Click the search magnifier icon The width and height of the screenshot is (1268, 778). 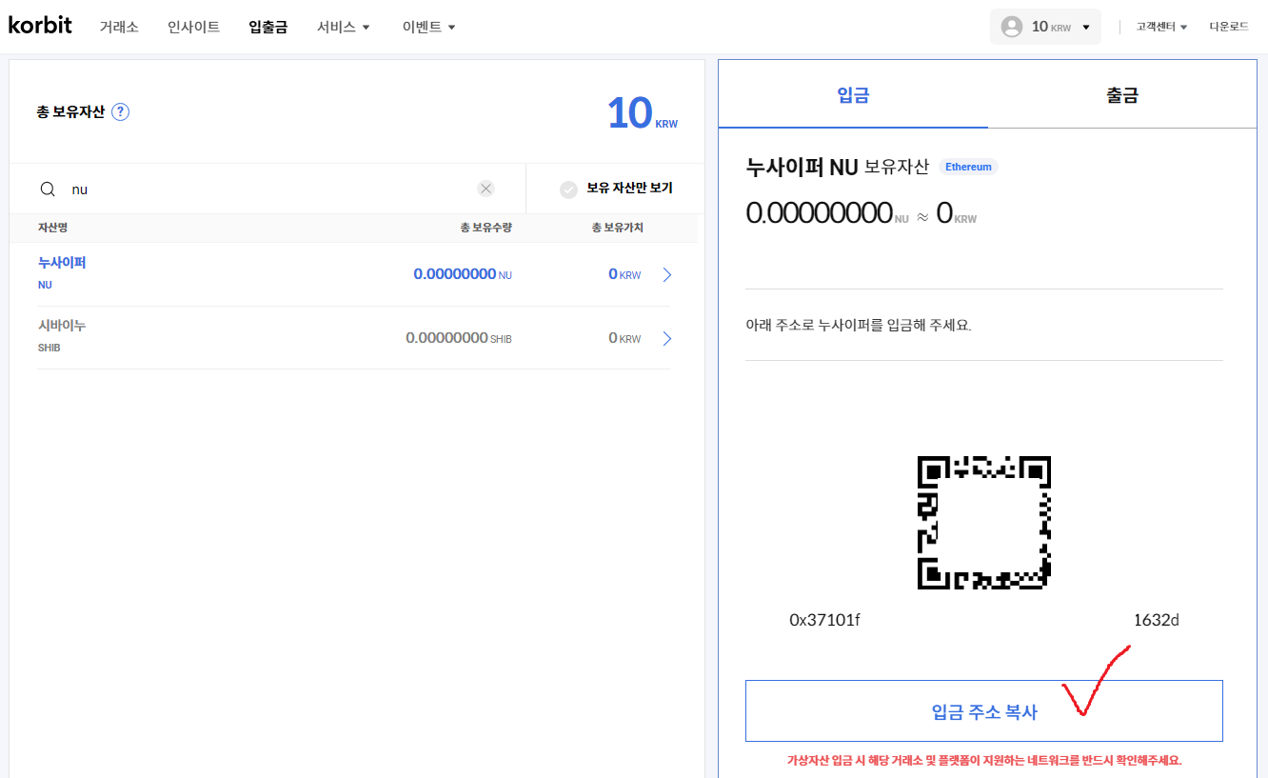tap(48, 189)
